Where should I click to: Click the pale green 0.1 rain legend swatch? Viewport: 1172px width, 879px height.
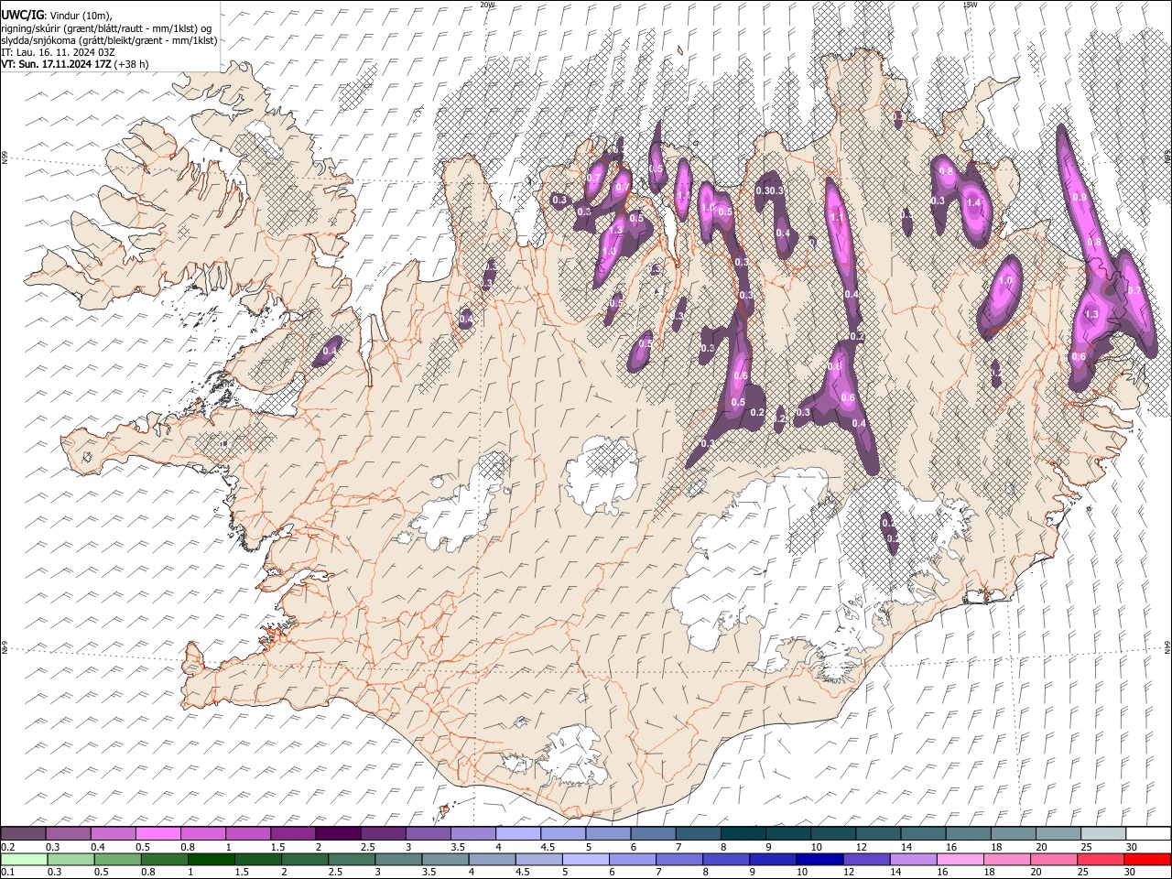pos(24,859)
